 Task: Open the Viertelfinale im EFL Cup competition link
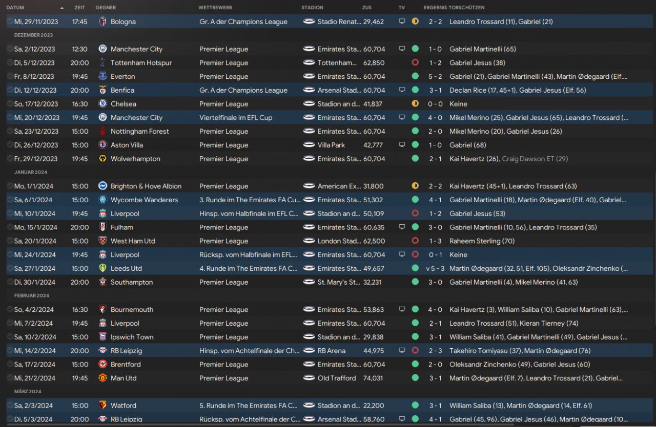tap(236, 117)
